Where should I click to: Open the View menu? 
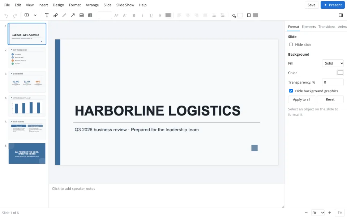[x=30, y=5]
